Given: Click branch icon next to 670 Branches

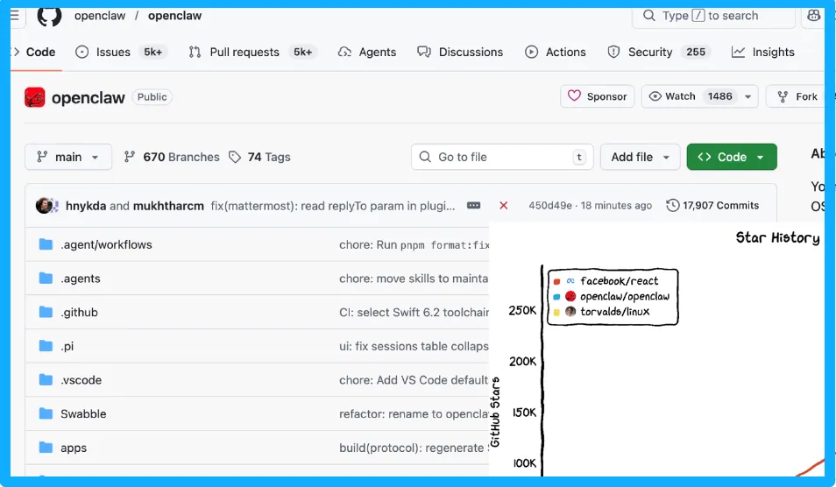Looking at the screenshot, I should [x=129, y=157].
